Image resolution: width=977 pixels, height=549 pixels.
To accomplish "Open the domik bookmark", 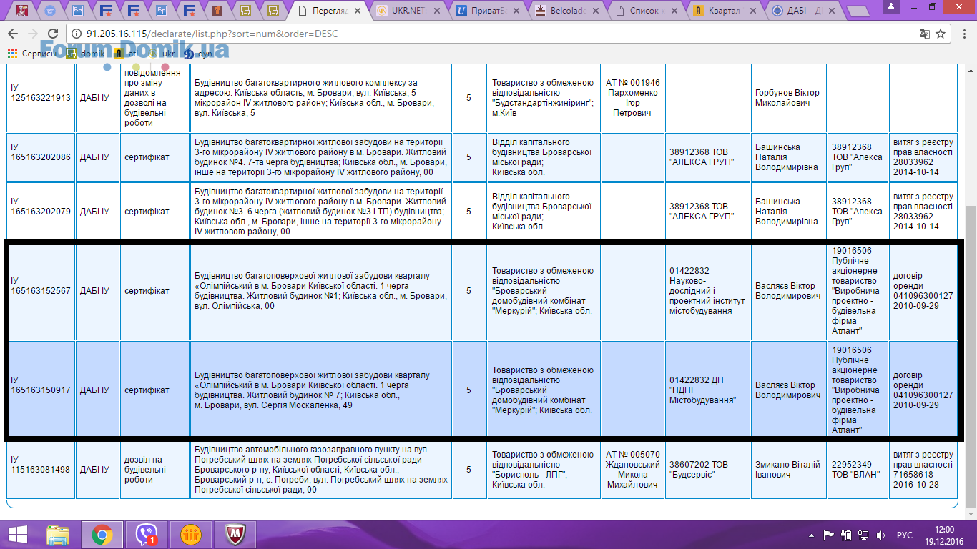I will pyautogui.click(x=86, y=54).
